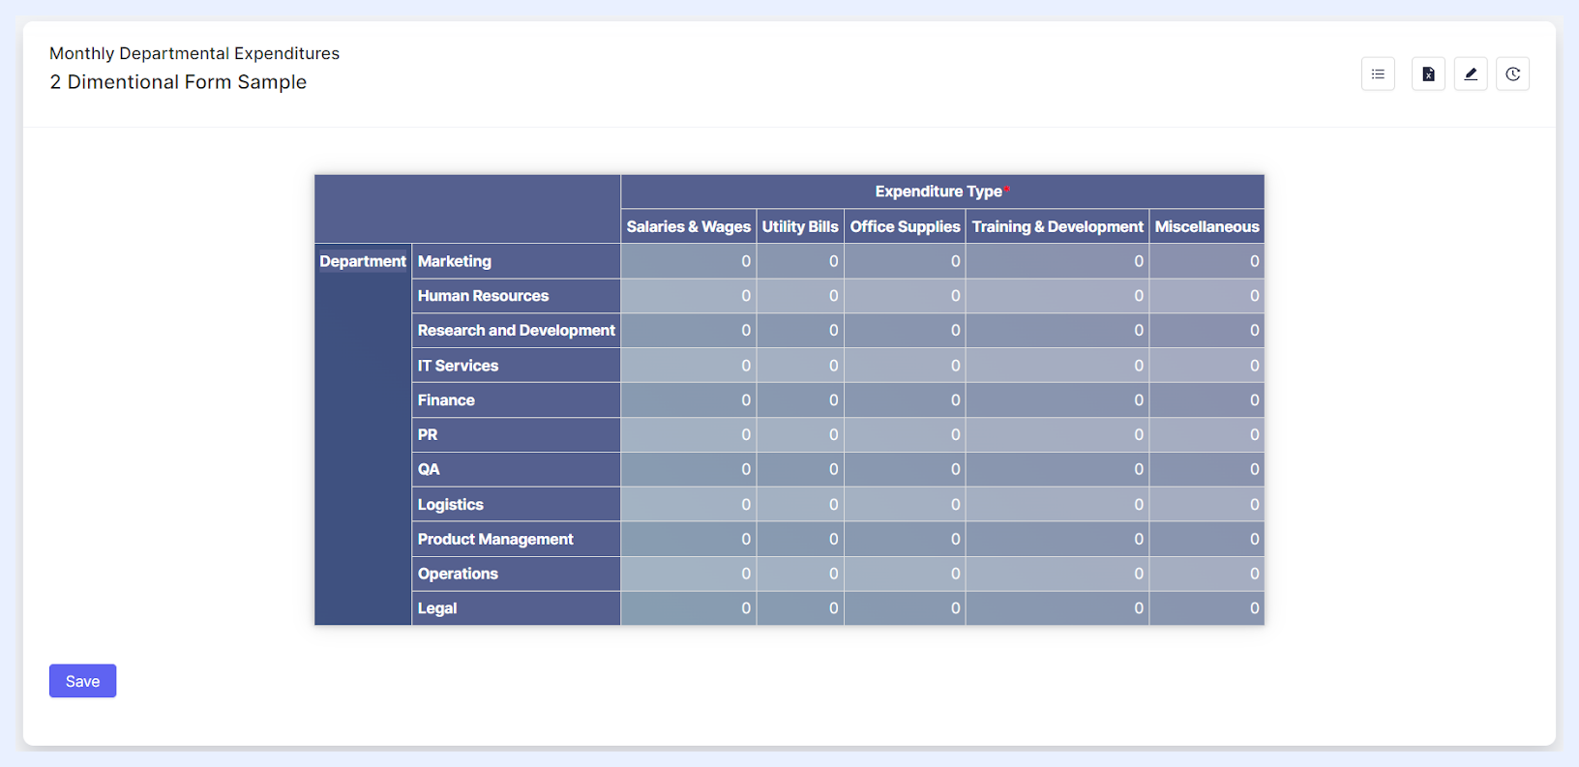Export form to Excel file
Screen dimensions: 1579x767
tap(1428, 74)
